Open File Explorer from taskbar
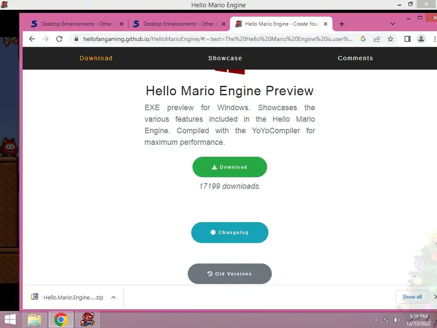 click(35, 319)
